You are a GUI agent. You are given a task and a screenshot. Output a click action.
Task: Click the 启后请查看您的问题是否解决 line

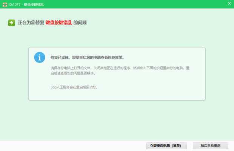[x=72, y=73]
